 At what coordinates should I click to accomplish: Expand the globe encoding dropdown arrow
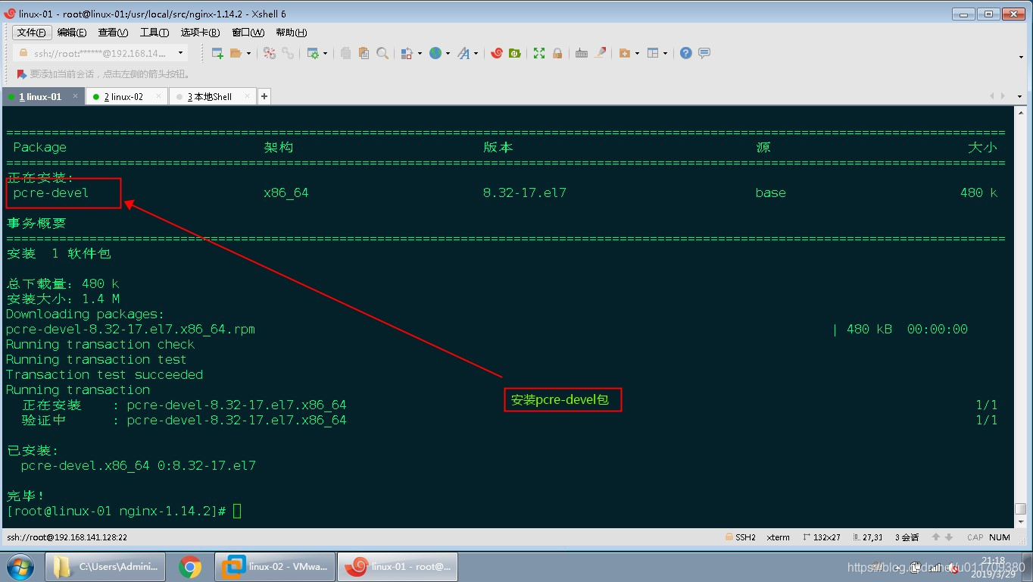pyautogui.click(x=448, y=53)
